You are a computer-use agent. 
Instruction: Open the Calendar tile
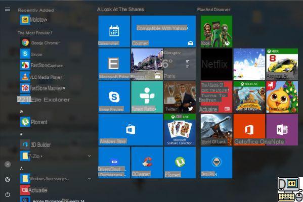click(114, 31)
